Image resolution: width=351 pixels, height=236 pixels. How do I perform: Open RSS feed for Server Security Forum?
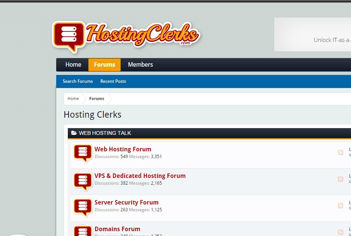[340, 206]
